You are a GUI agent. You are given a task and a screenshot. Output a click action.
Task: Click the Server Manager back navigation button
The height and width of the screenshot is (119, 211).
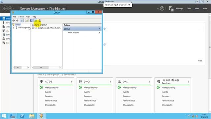5,8
